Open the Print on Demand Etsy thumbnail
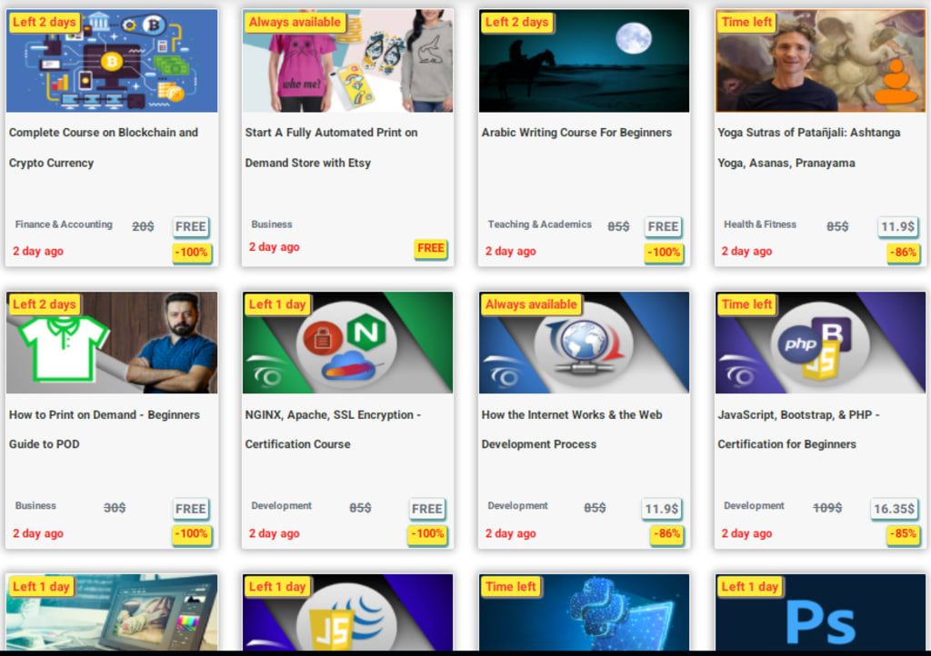 348,61
